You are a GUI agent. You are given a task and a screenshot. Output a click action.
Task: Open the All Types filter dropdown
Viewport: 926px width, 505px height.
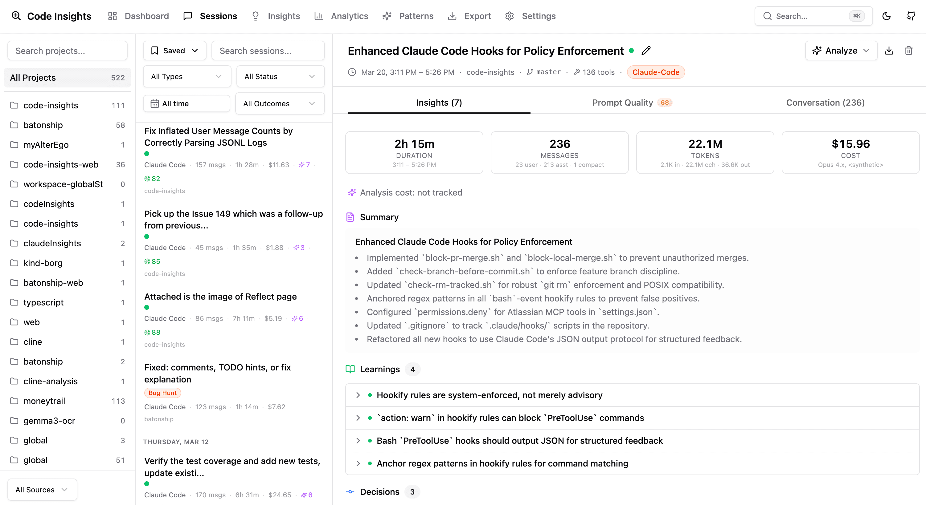click(x=186, y=76)
